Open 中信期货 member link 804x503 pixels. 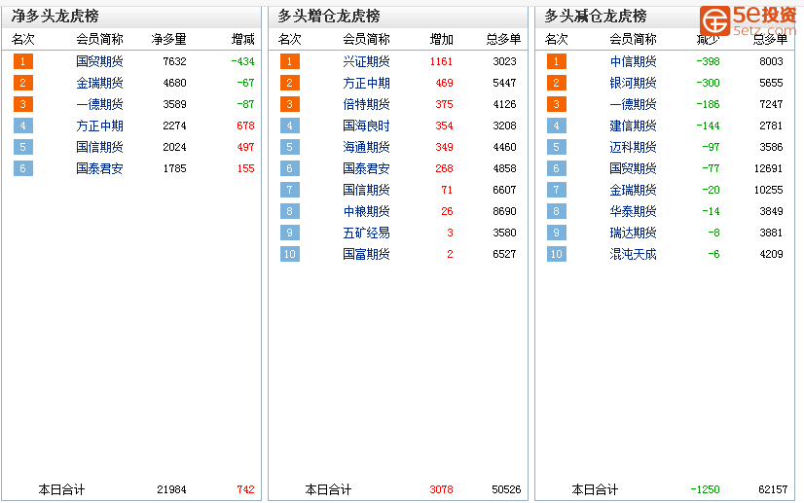[x=633, y=61]
